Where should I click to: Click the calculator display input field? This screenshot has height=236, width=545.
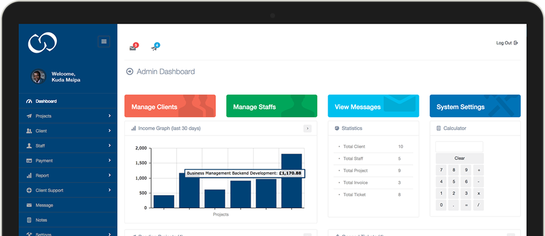coord(459,147)
